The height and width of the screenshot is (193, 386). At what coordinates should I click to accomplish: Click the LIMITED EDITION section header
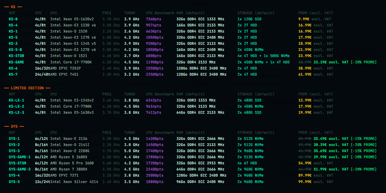click(27, 88)
